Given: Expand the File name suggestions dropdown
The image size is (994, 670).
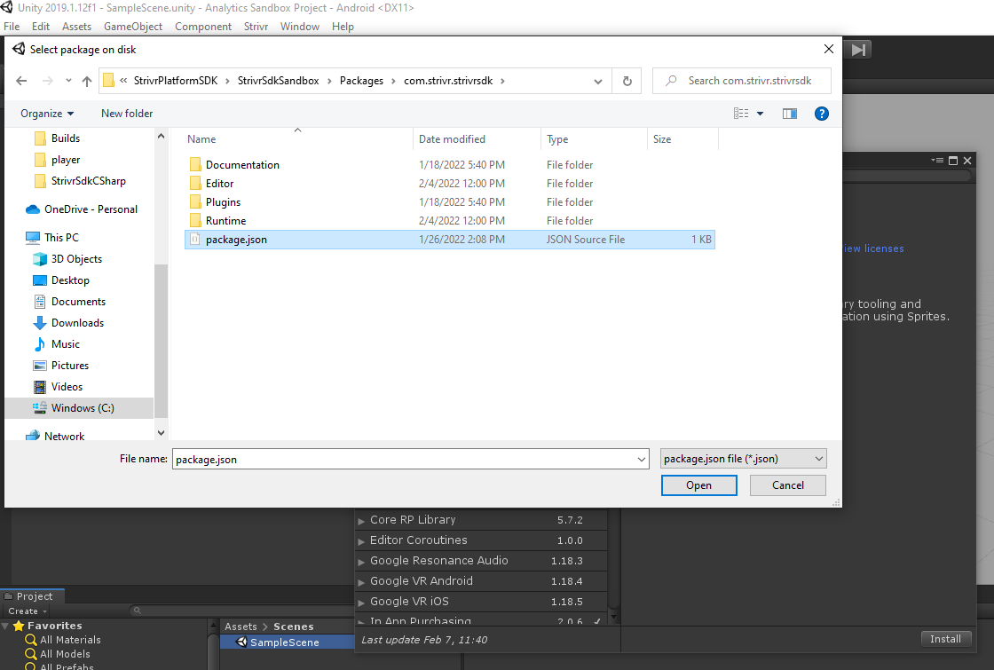Looking at the screenshot, I should tap(641, 459).
